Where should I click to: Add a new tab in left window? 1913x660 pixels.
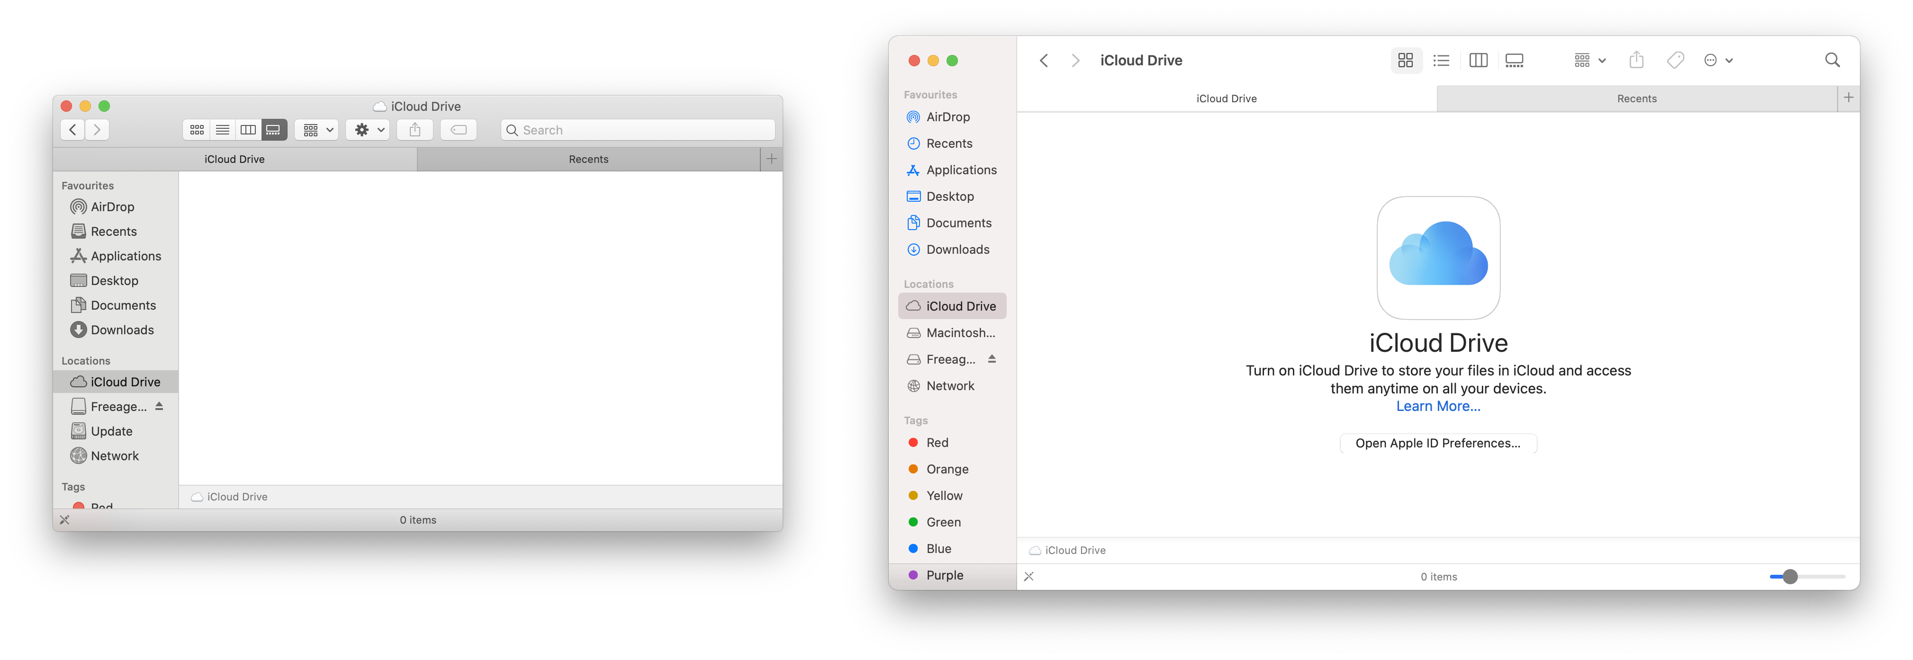click(x=772, y=159)
